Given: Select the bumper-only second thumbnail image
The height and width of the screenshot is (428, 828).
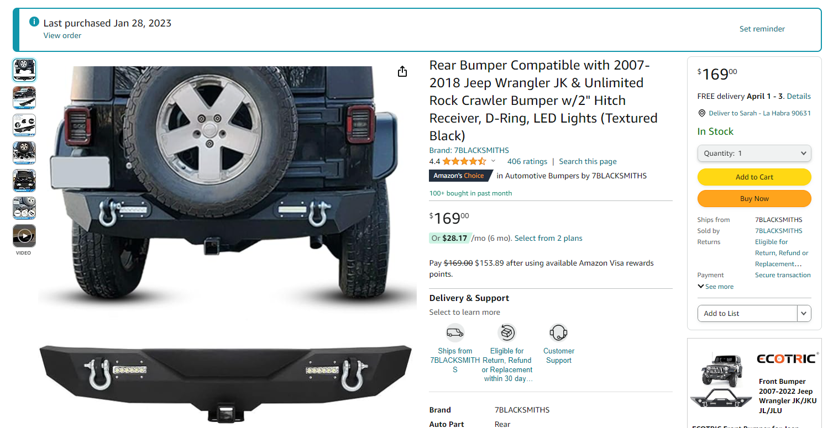Looking at the screenshot, I should click(24, 98).
